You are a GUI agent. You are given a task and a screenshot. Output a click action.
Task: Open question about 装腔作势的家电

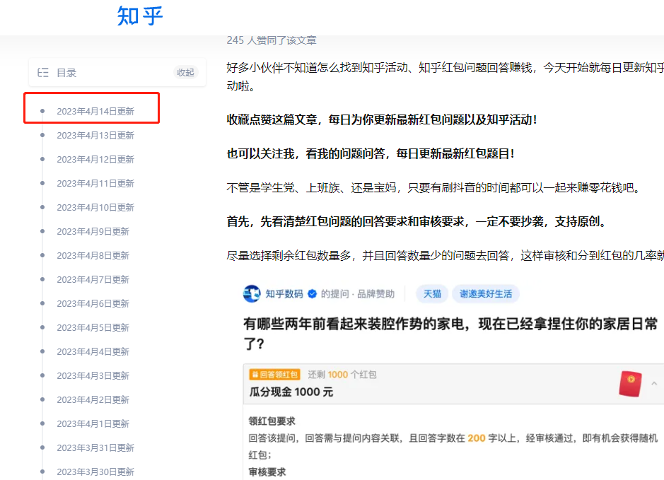coord(450,334)
